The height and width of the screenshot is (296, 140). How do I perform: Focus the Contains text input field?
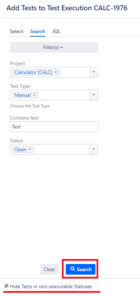click(x=54, y=127)
